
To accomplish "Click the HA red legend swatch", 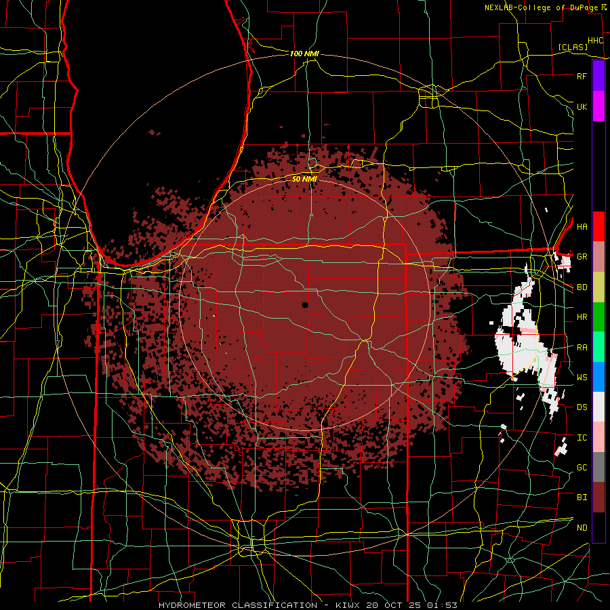I will tap(598, 226).
